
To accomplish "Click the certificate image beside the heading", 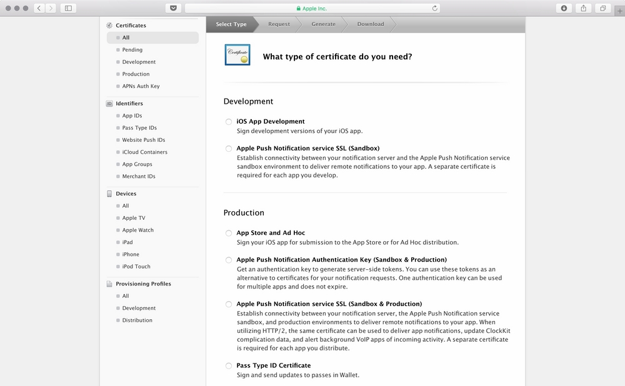I will point(237,55).
